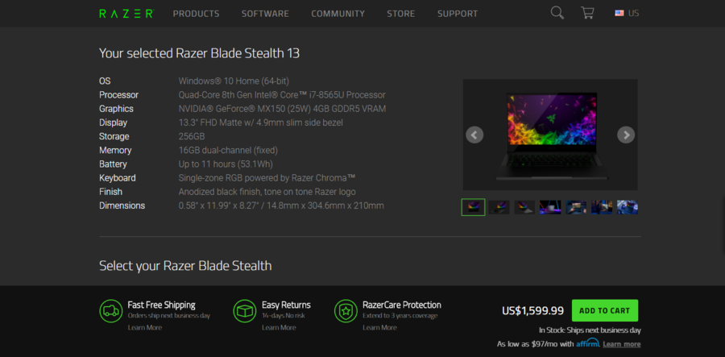Open the Software menu
The height and width of the screenshot is (357, 725).
tap(265, 14)
